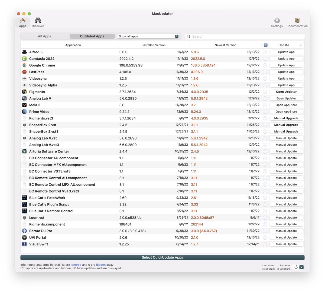325x292 pixels.
Task: Click into the Search field
Action: 245,36
